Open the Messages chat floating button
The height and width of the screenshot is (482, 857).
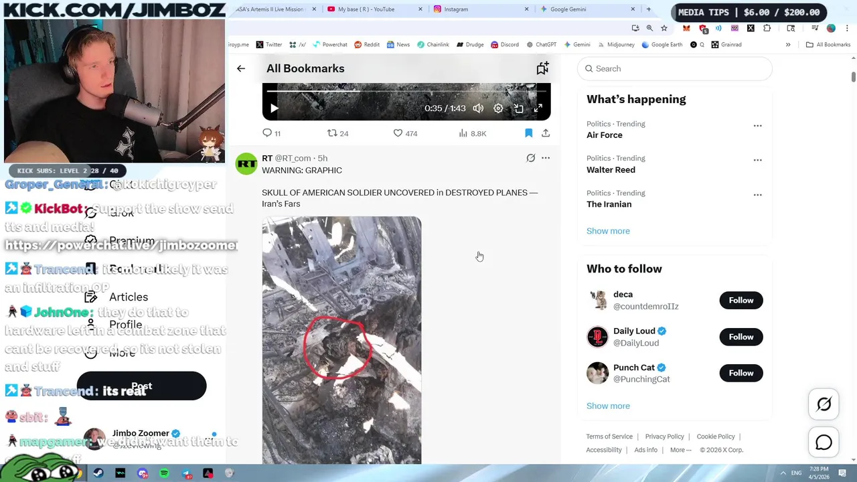coord(824,443)
